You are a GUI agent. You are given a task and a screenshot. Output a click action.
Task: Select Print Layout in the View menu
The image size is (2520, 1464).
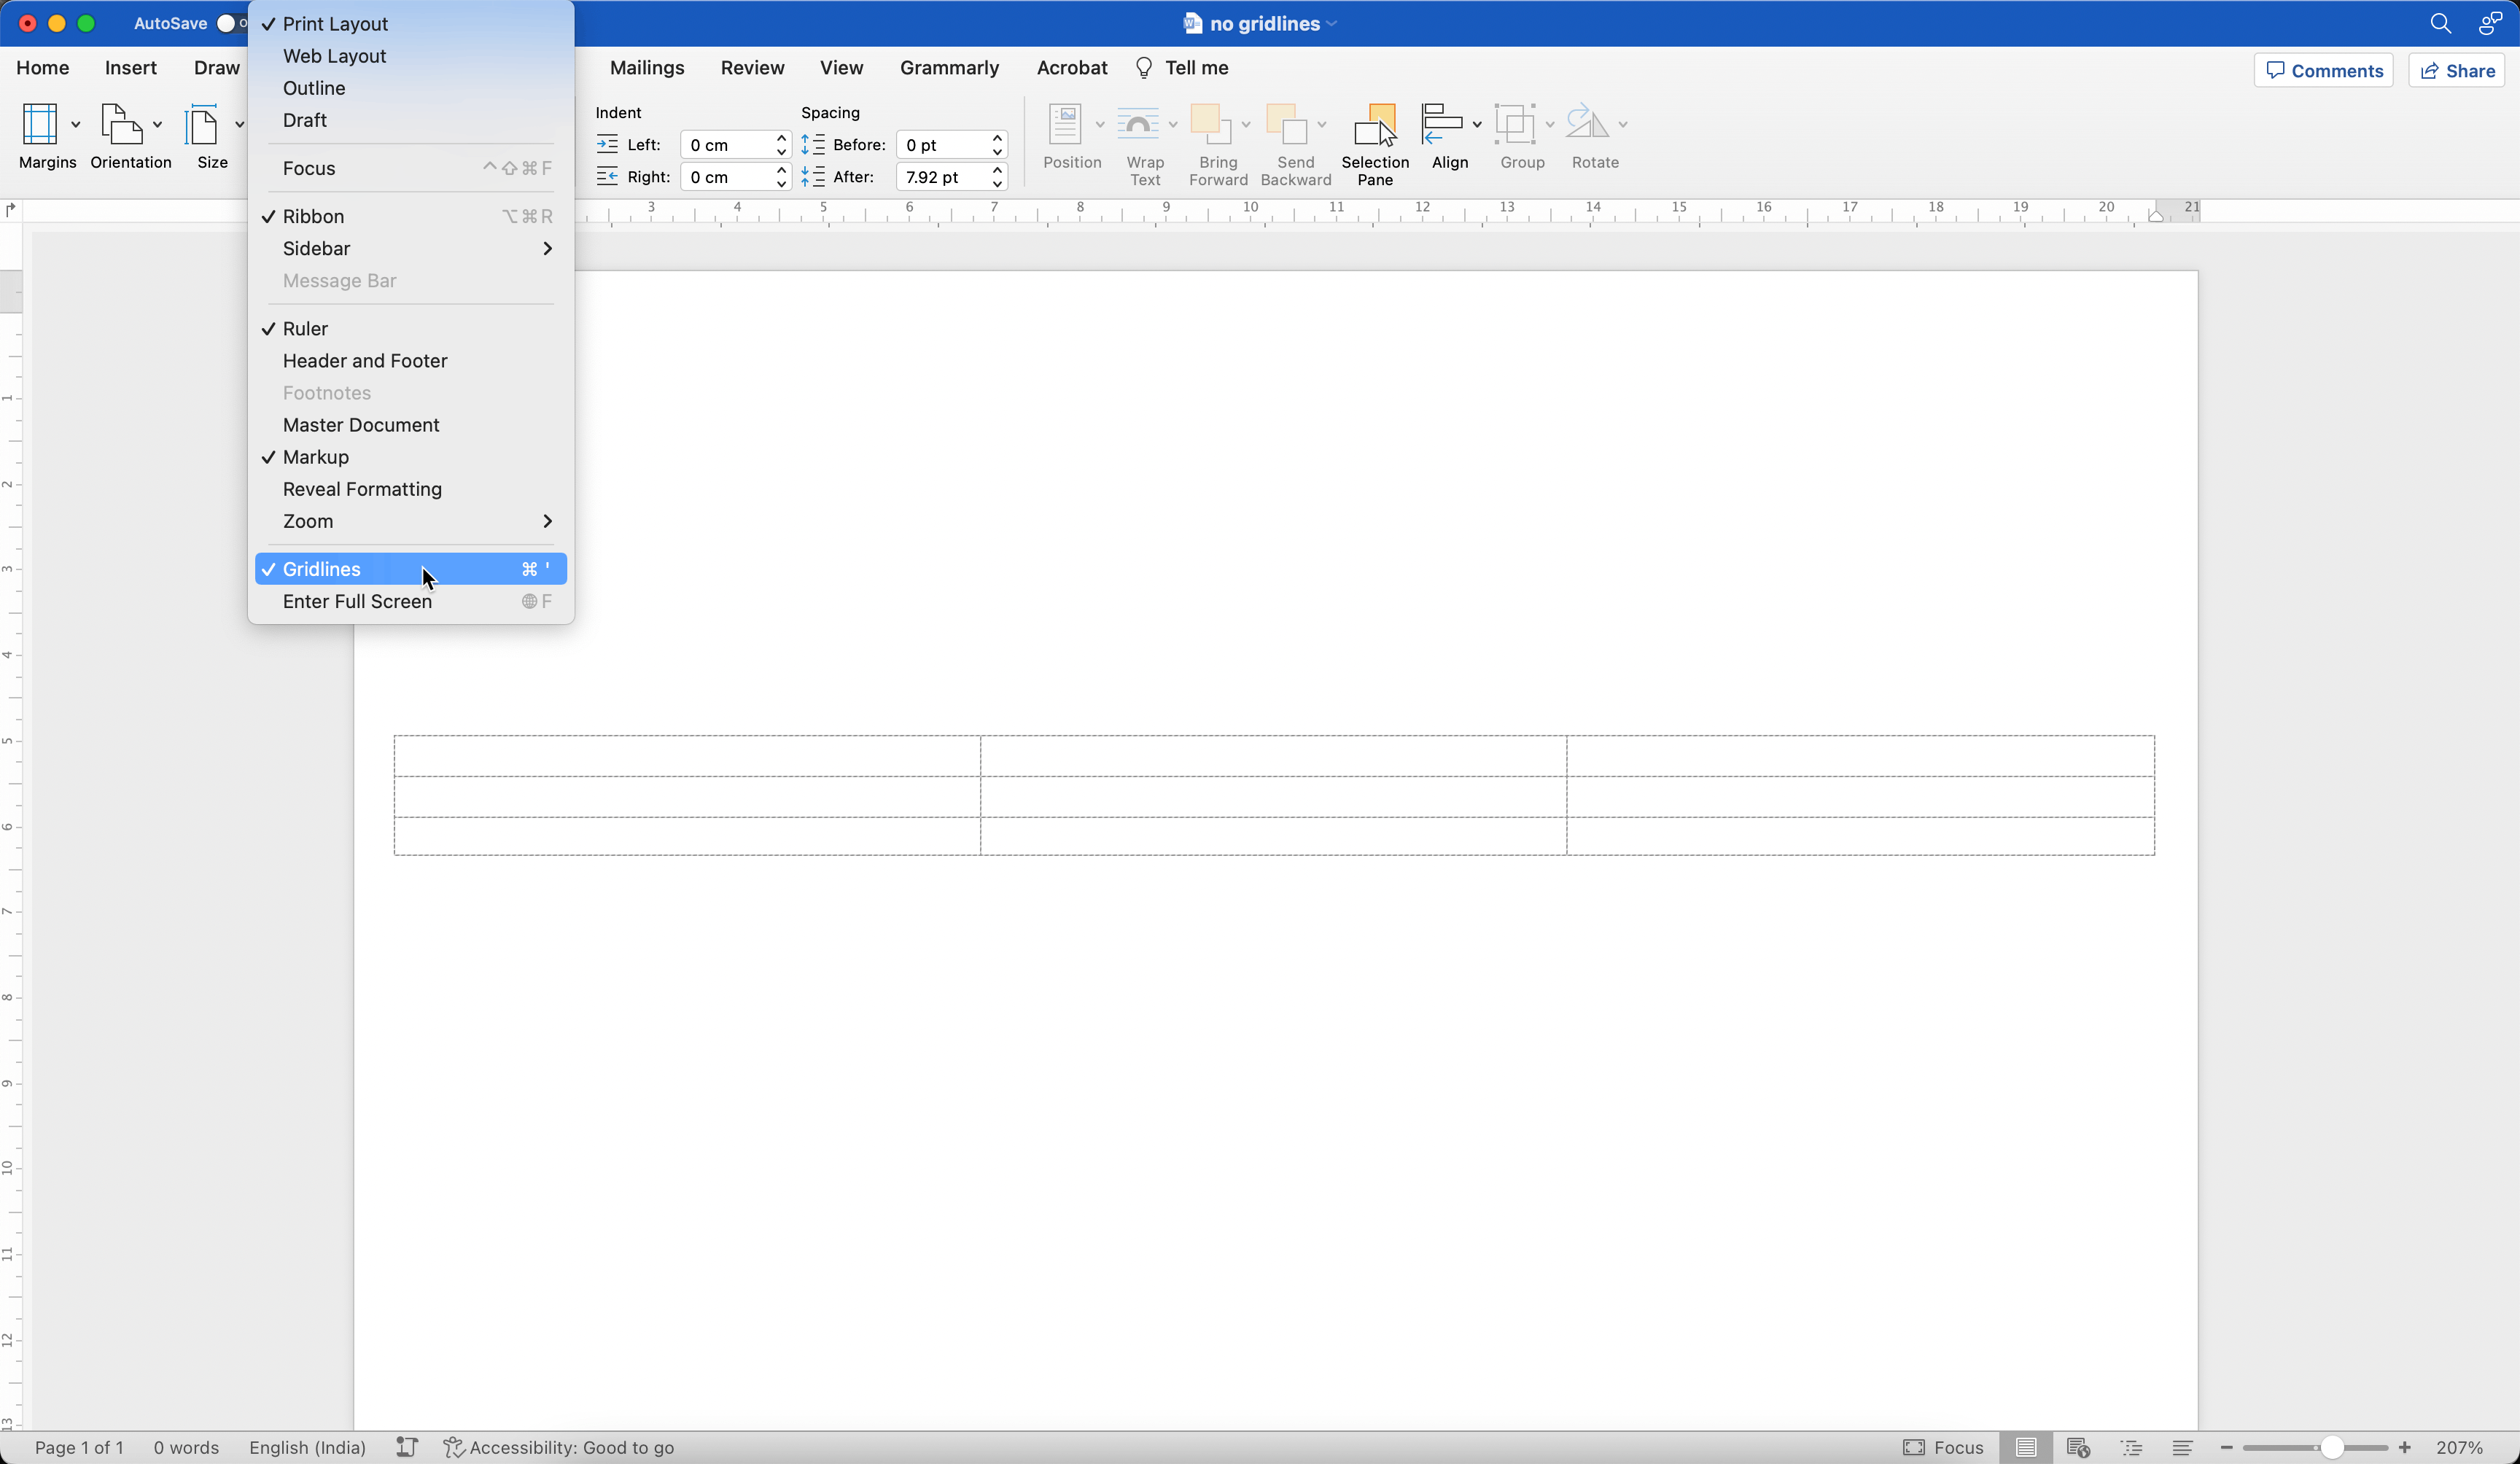pyautogui.click(x=411, y=24)
